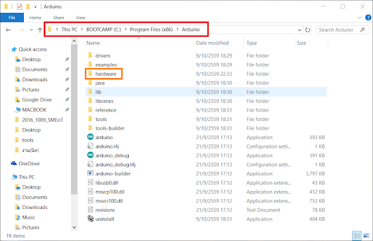Image resolution: width=373 pixels, height=241 pixels.
Task: Go up one folder level arrow
Action: [x=40, y=30]
